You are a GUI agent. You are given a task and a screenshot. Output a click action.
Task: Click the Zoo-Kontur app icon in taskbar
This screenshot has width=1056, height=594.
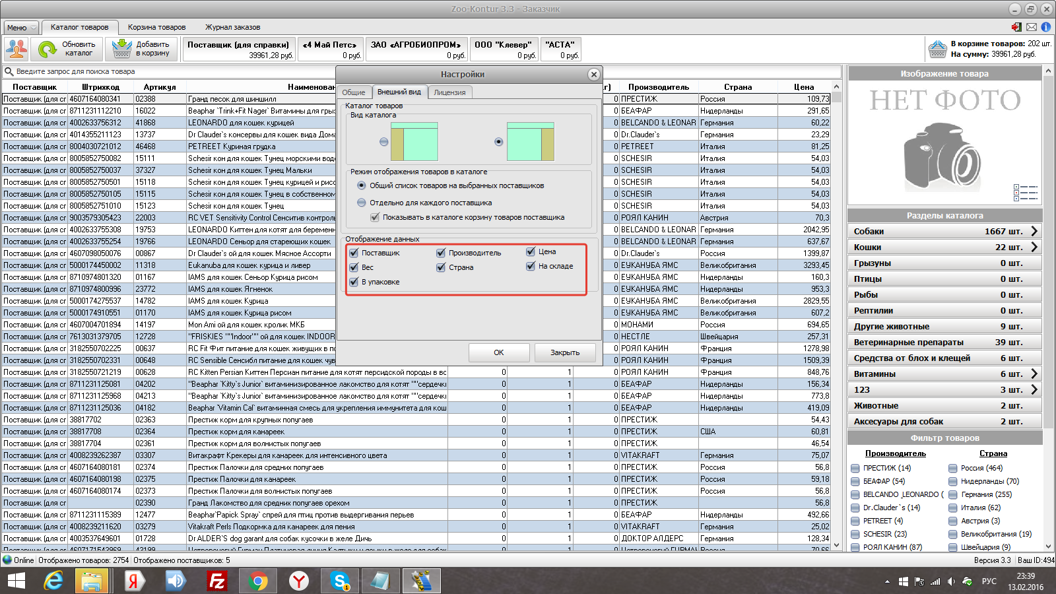coord(421,581)
